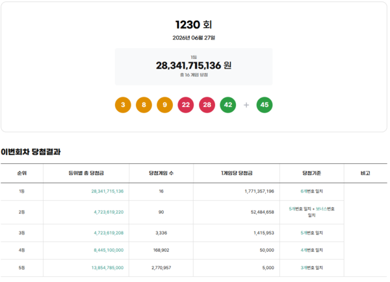Click the 이번회차 당첨결과 heading
Viewport: 390px width, 282px height.
point(31,152)
